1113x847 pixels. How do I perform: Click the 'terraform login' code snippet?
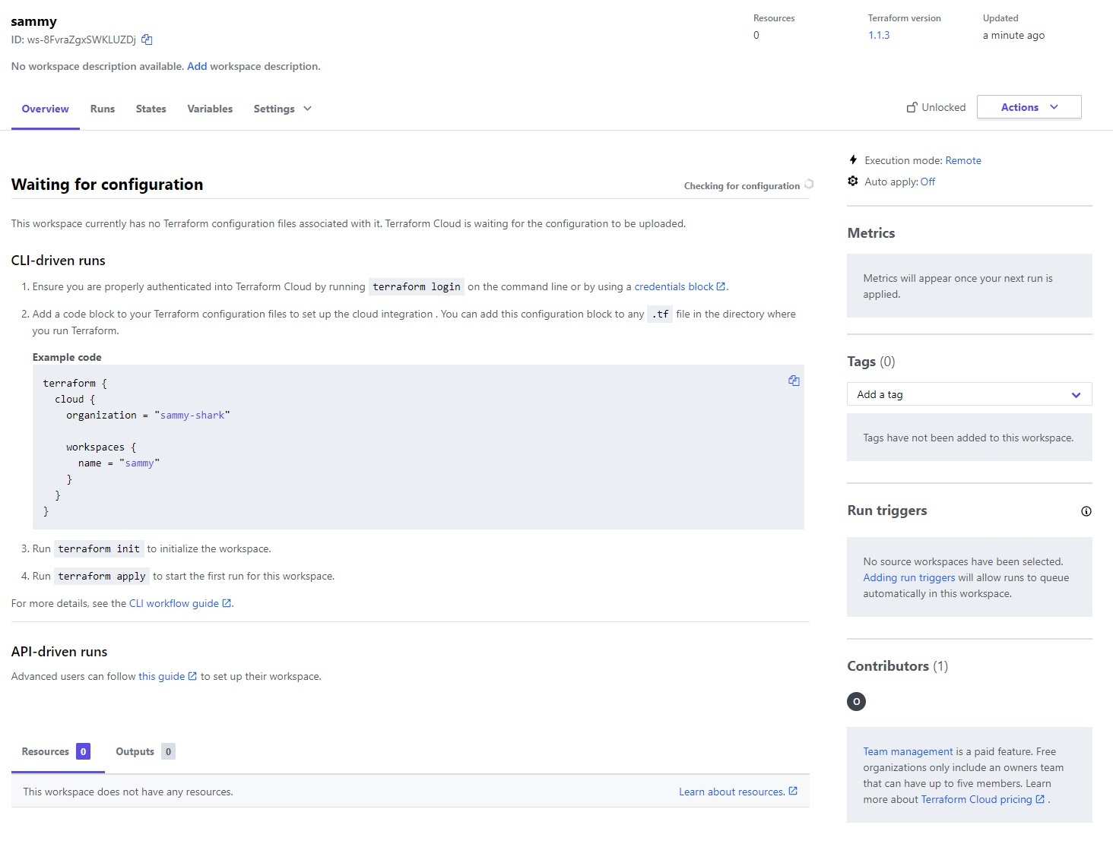point(417,286)
